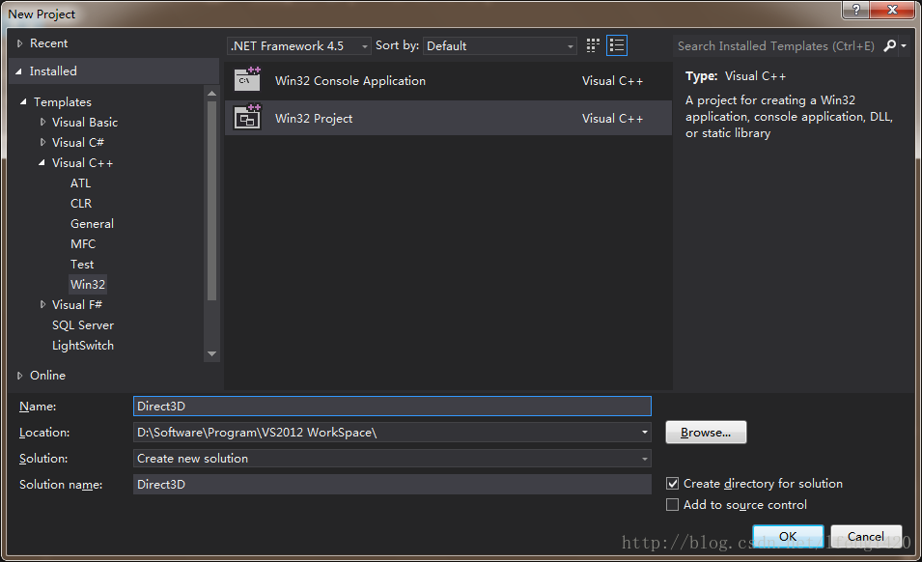This screenshot has width=922, height=562.
Task: Expand the Recent section
Action: point(20,42)
